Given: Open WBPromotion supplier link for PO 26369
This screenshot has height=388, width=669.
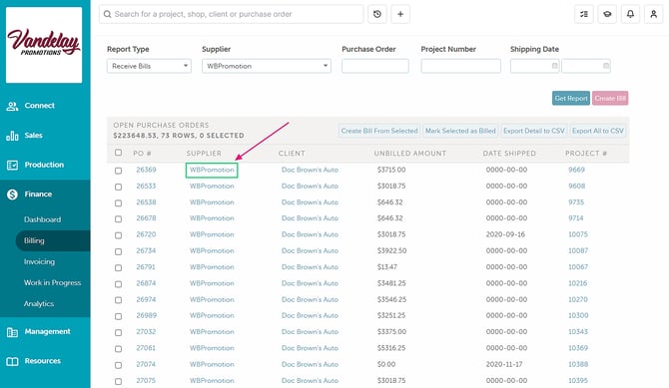Looking at the screenshot, I should 212,170.
